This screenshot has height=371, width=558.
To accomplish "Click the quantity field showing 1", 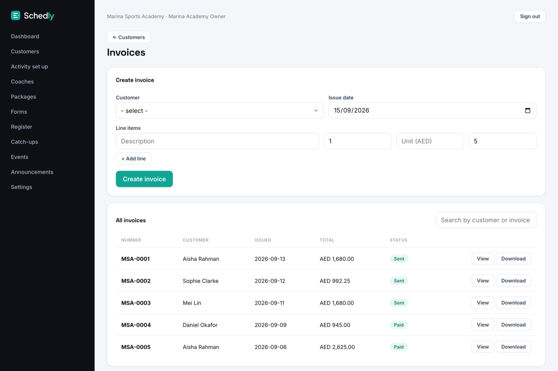I will [357, 141].
